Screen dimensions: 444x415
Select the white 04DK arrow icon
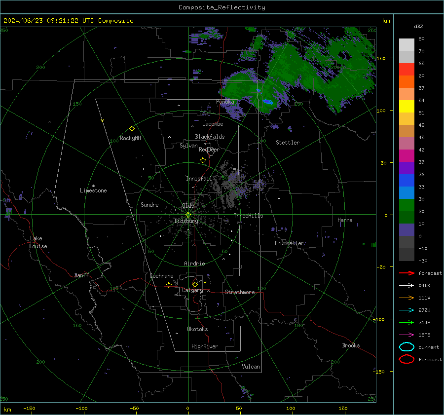click(407, 286)
